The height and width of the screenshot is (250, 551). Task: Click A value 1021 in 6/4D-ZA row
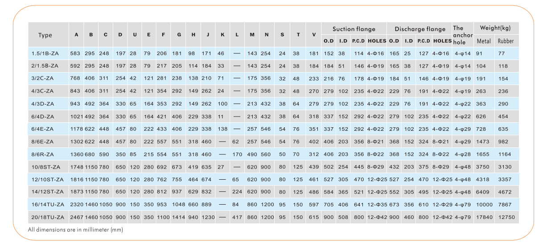coord(76,117)
